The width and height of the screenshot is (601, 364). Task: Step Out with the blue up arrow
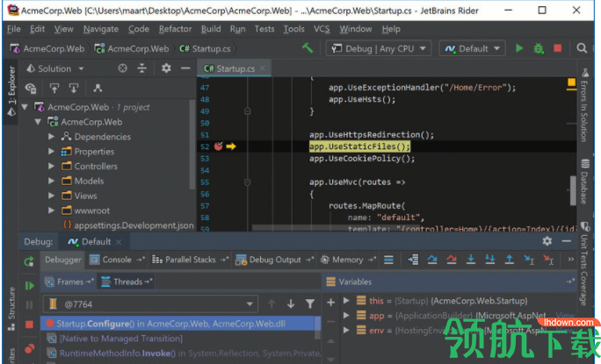509,260
